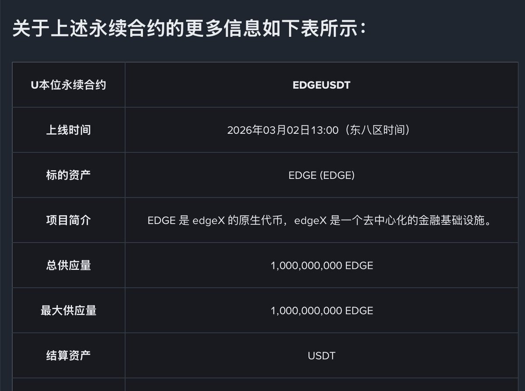Viewport: 525px width, 391px height.
Task: Select the 总供应量 row label
Action: [x=68, y=265]
